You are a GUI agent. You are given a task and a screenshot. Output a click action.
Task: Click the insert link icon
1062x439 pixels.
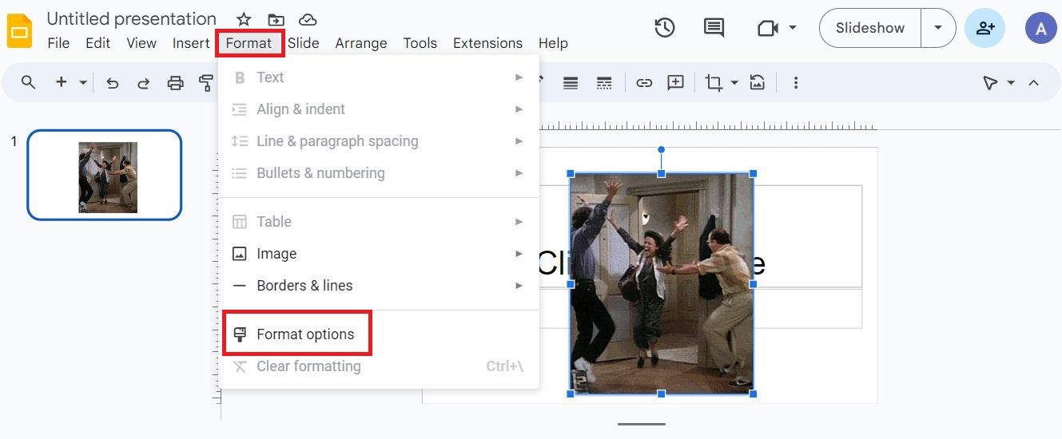coord(644,82)
